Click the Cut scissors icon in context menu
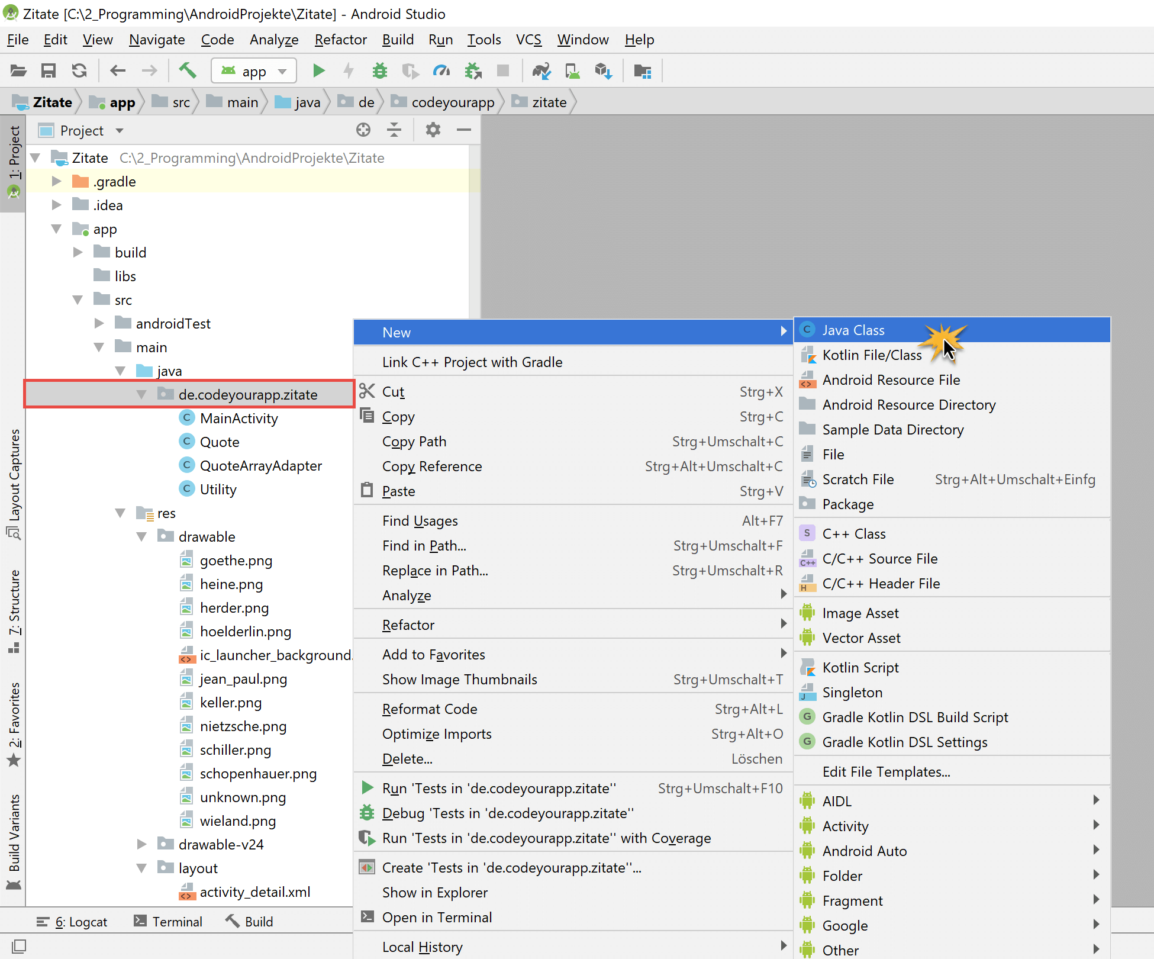 pos(367,391)
